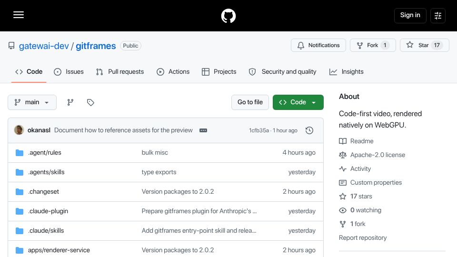Screen dimensions: 457x257
Task: Open 'Prepare gitframes plugin for Anthropic's' commit
Action: pos(199,211)
